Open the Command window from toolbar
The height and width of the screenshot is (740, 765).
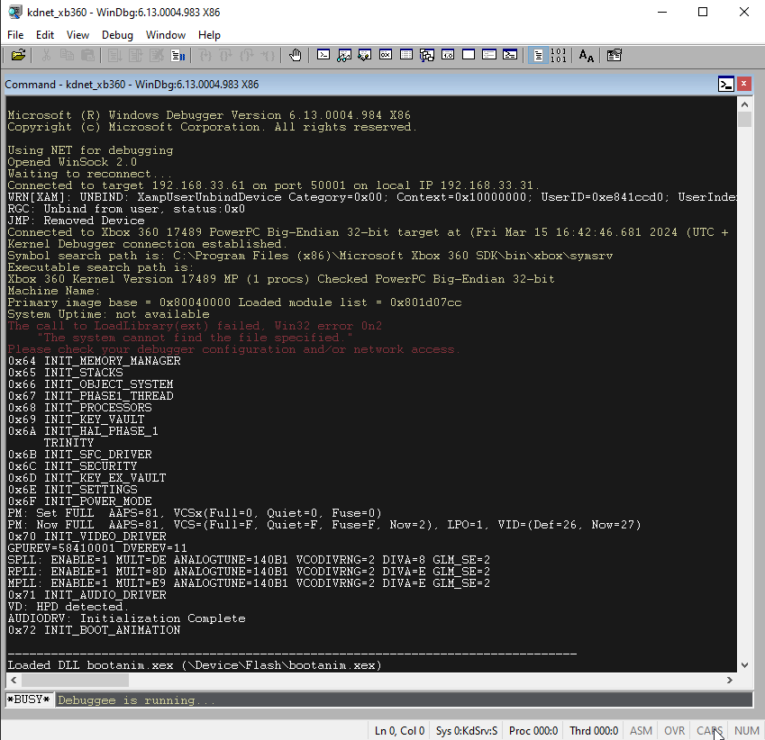pos(323,55)
